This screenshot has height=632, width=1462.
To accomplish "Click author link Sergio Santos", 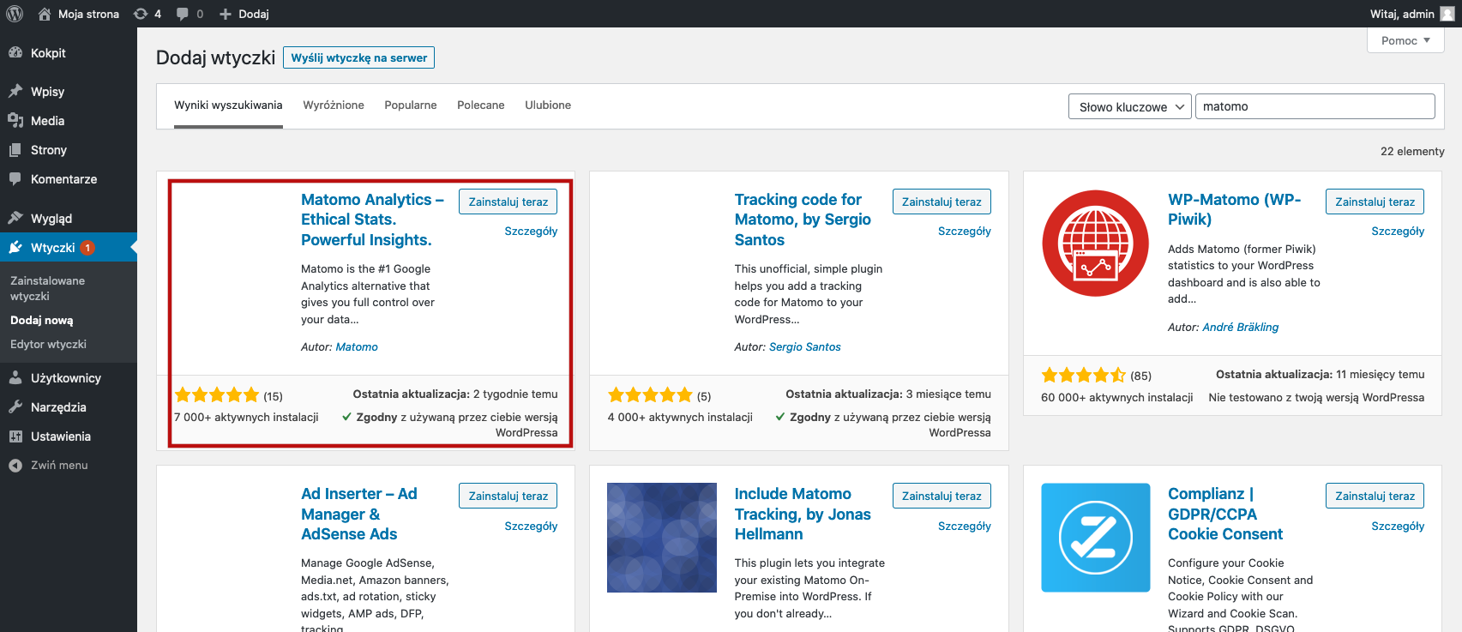I will tap(805, 346).
